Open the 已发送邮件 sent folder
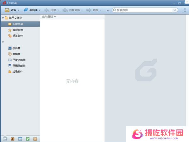The height and width of the screenshot is (142, 189). [19, 60]
